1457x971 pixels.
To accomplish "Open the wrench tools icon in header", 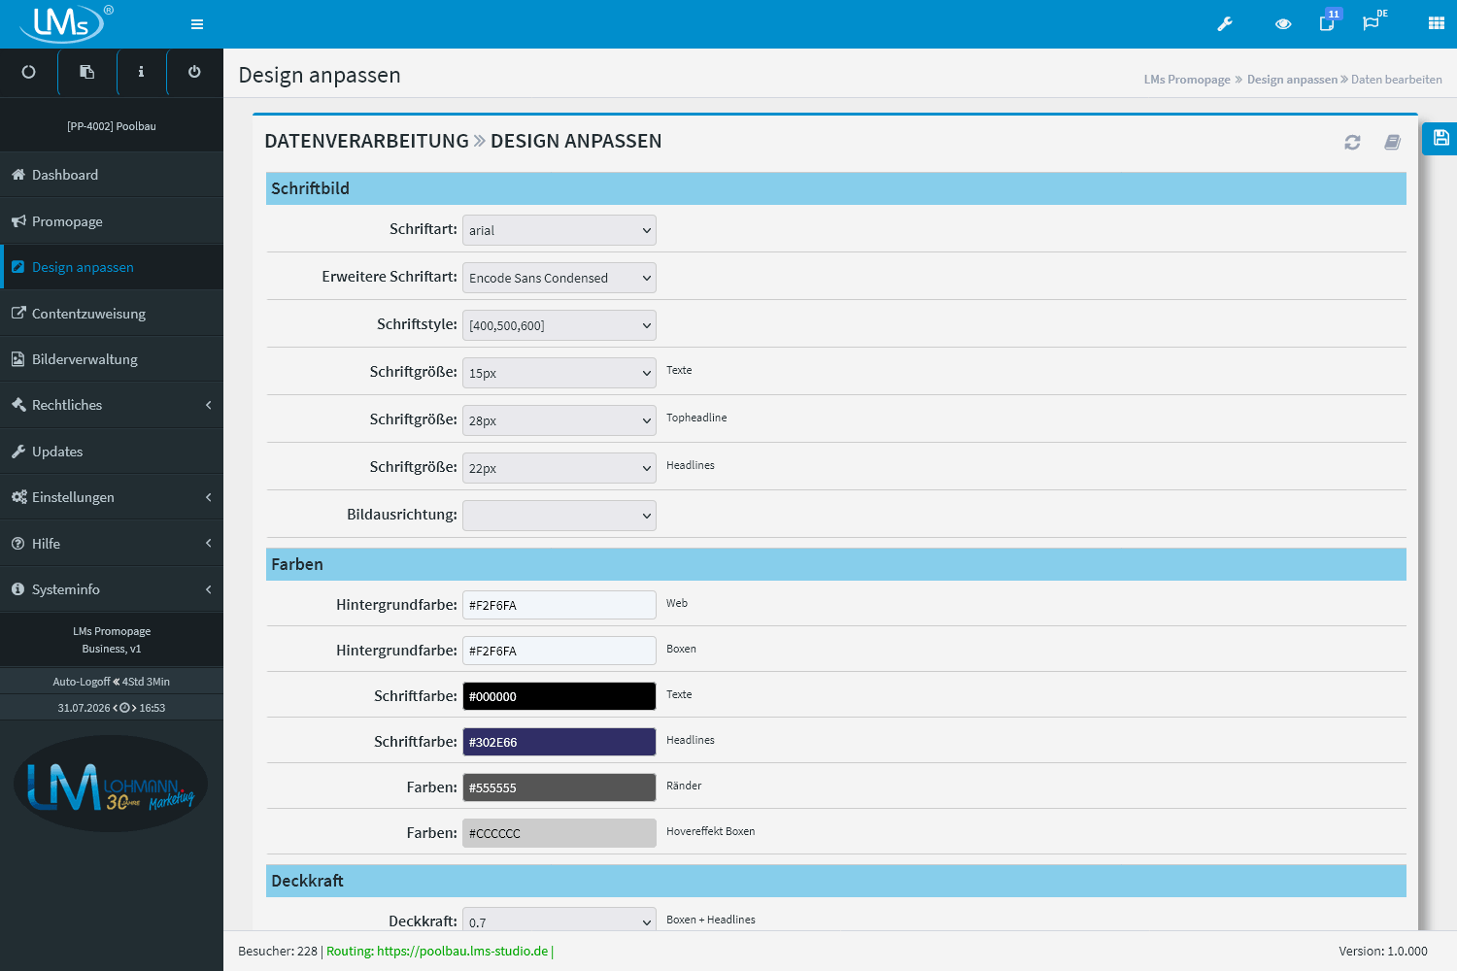I will [1225, 24].
